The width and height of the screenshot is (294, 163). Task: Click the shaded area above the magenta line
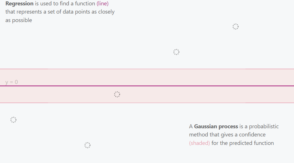[x=169, y=77]
